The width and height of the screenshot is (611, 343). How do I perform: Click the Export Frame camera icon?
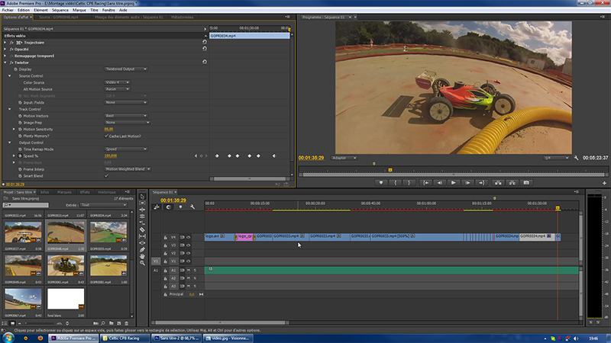526,183
